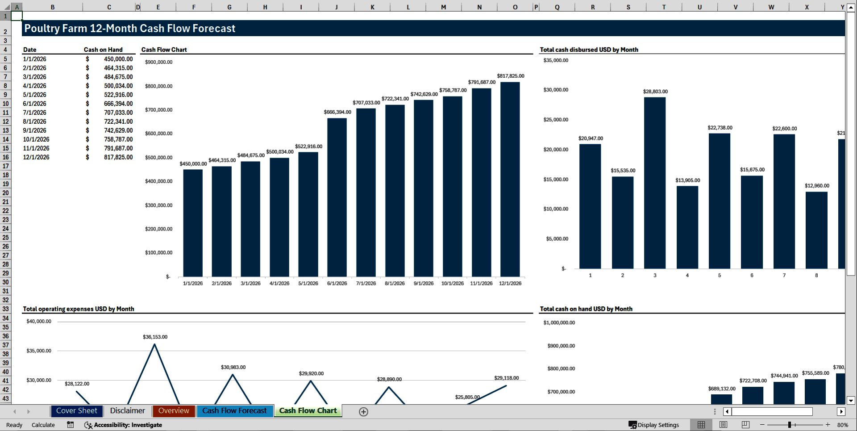Screen dimensions: 857x431
Task: Switch to Page Layout view
Action: [723, 425]
